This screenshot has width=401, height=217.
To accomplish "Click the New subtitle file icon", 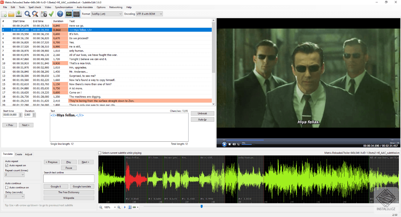I will (4, 14).
